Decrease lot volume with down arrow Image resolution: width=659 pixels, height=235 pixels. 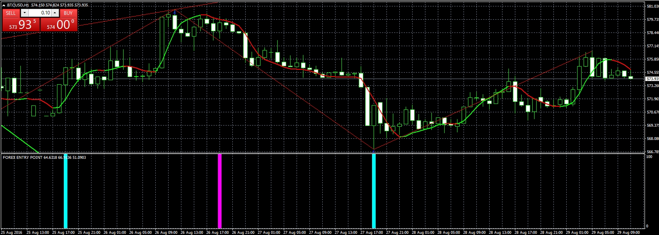(24, 13)
